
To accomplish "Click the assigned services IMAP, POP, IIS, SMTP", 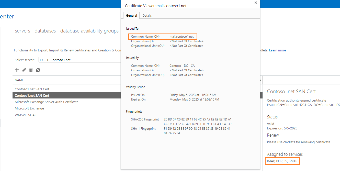I will tap(282, 161).
